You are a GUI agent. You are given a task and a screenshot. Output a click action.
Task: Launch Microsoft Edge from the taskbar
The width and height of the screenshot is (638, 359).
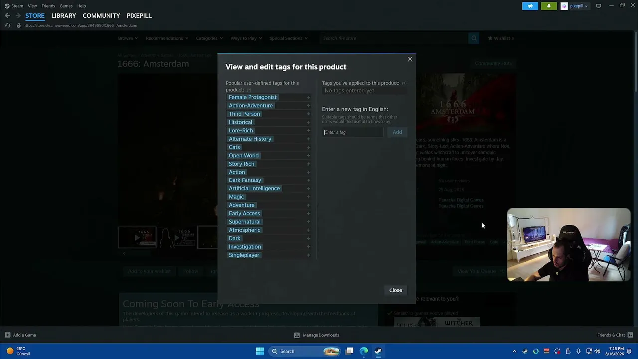click(x=364, y=351)
